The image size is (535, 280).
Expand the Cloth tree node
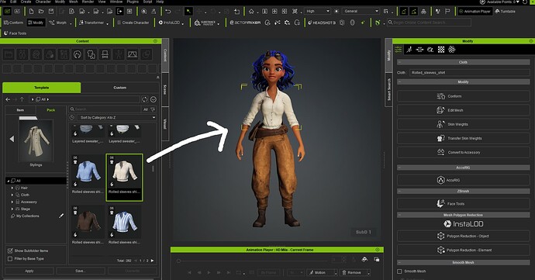click(x=12, y=195)
